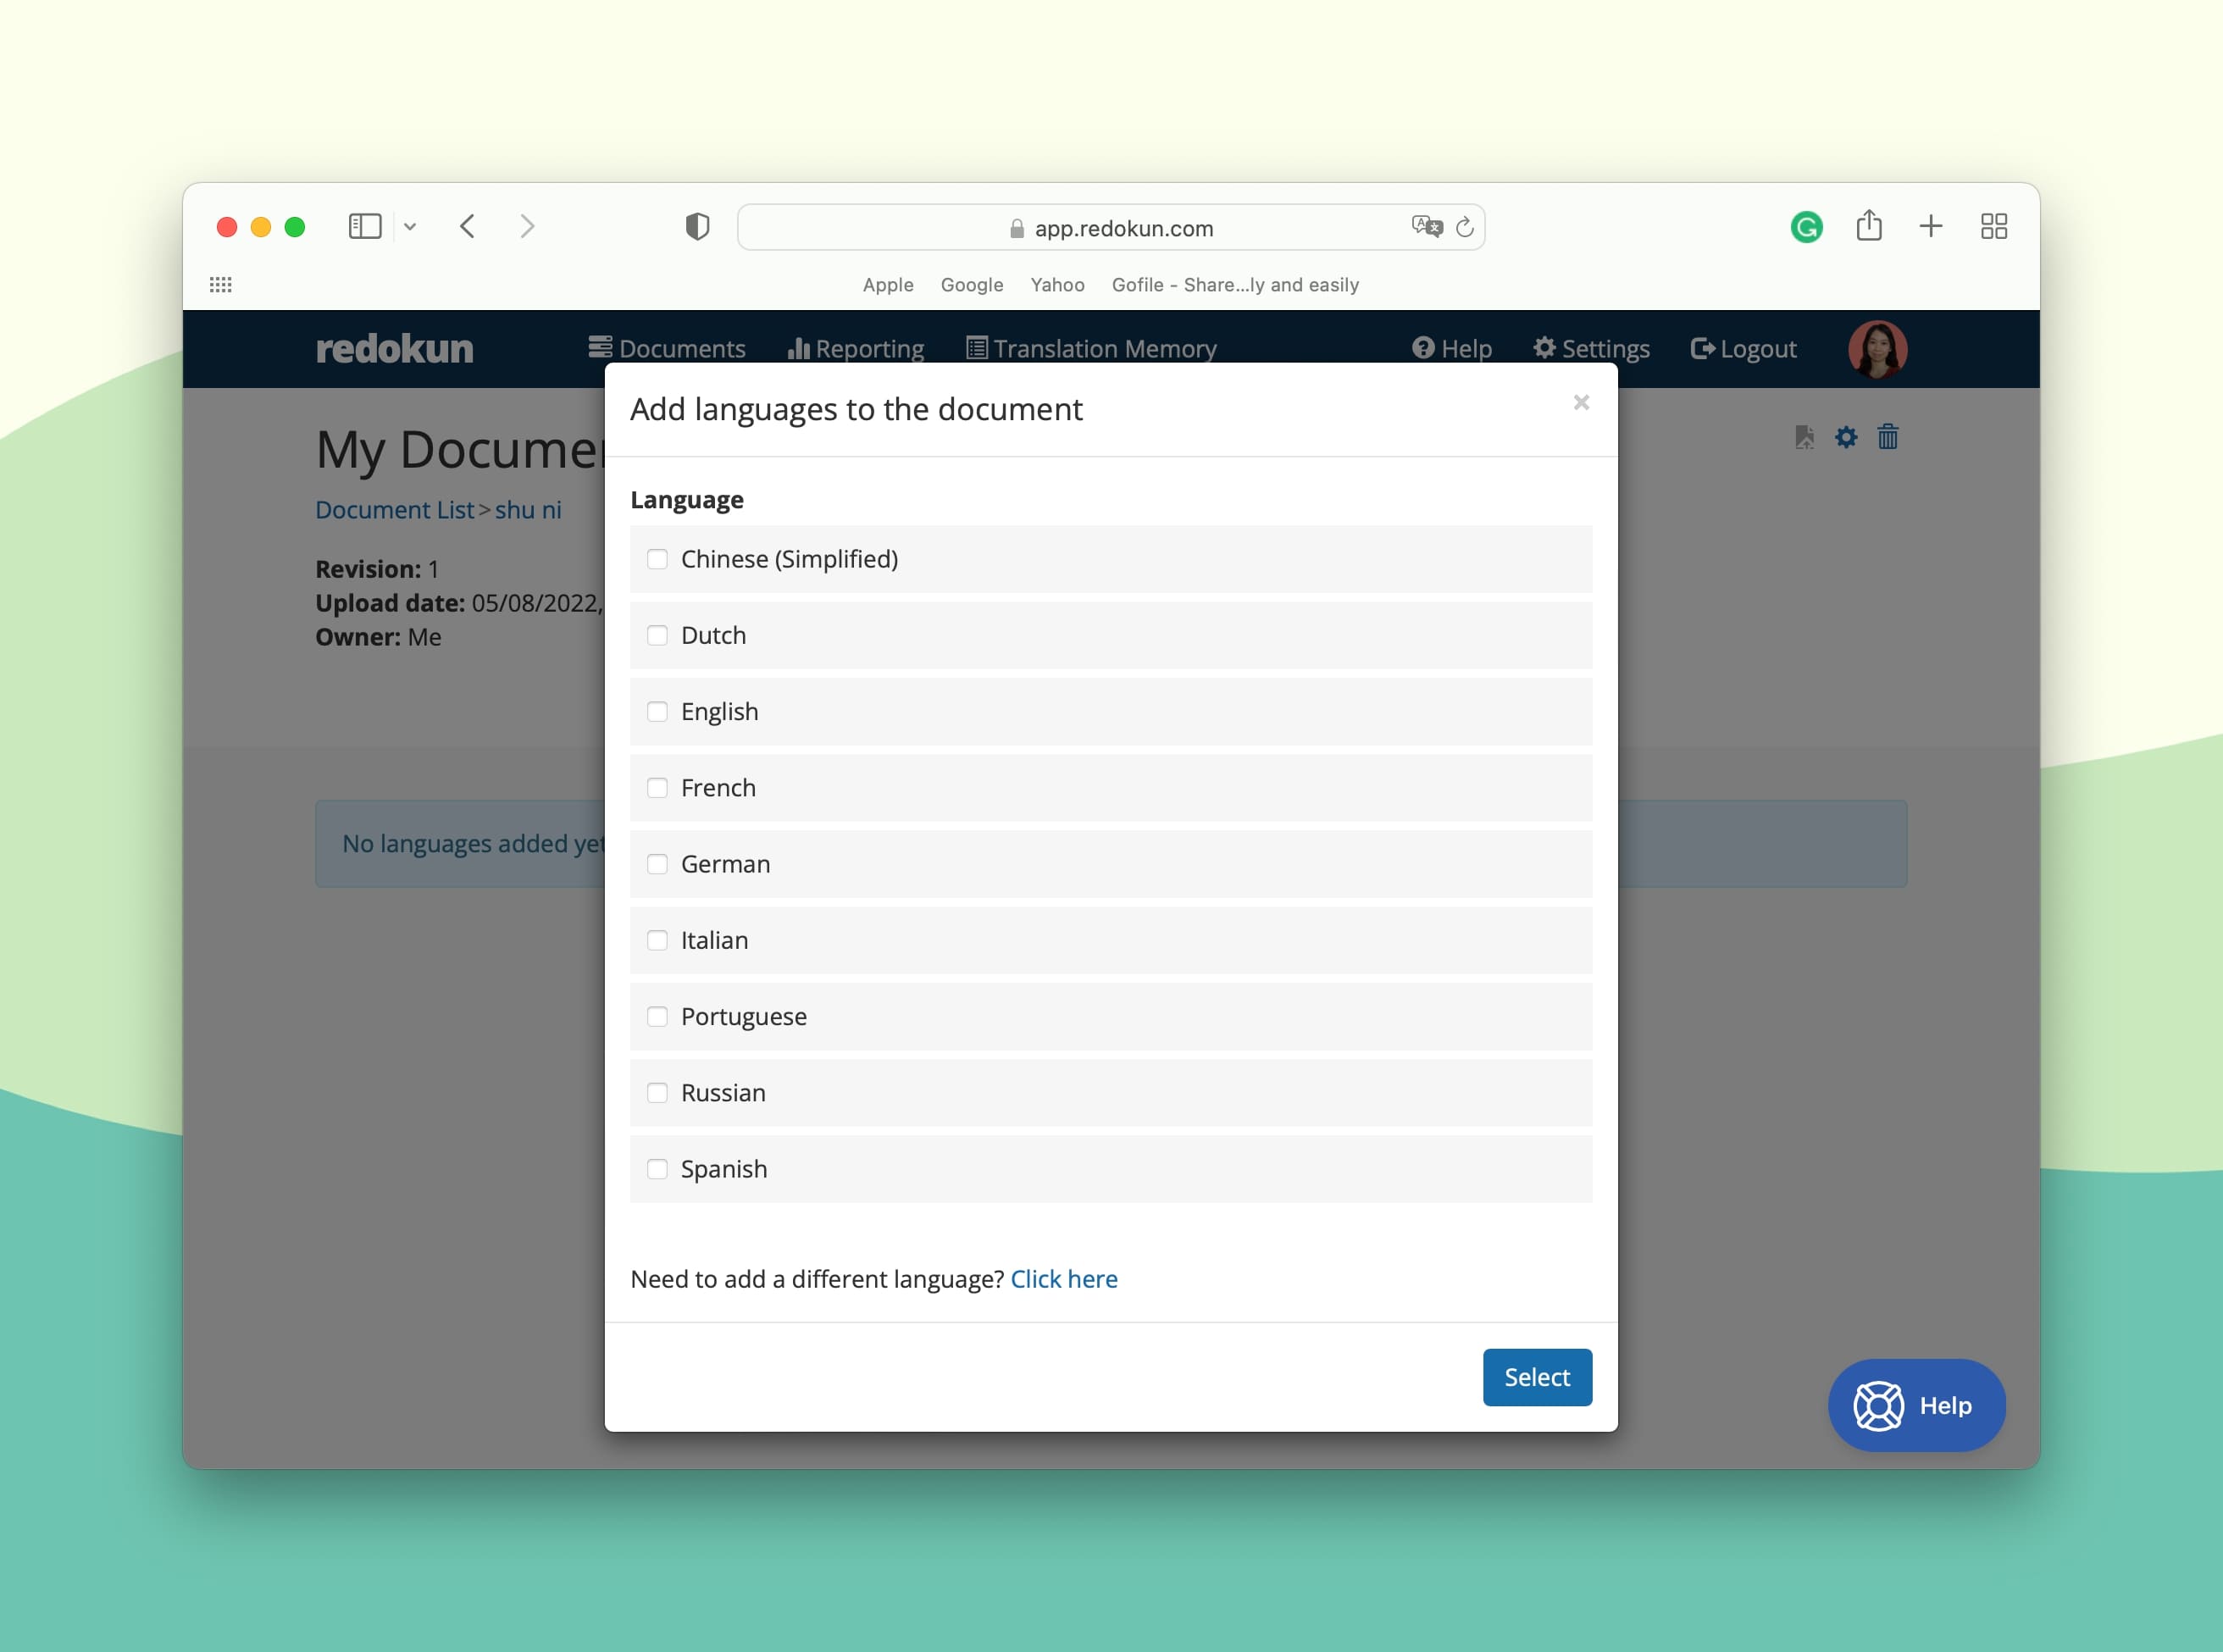Select the Spanish language checkbox
The height and width of the screenshot is (1652, 2223).
pyautogui.click(x=656, y=1168)
